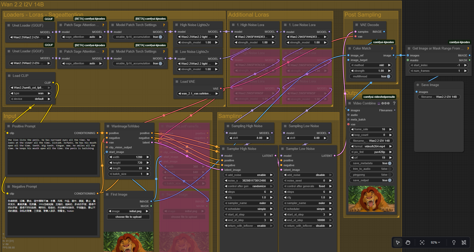This screenshot has width=474, height=252.
Task: Increase frame_rate with right arrow
Action: [390, 129]
